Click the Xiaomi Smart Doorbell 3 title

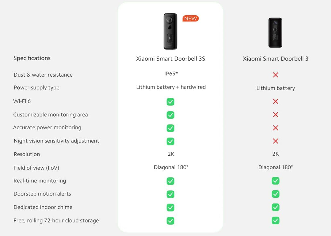click(276, 59)
